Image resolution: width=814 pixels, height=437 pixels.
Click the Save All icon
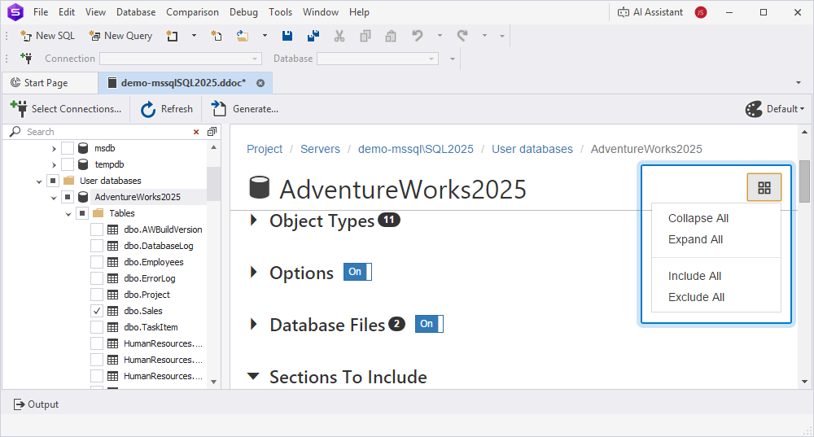[x=313, y=36]
